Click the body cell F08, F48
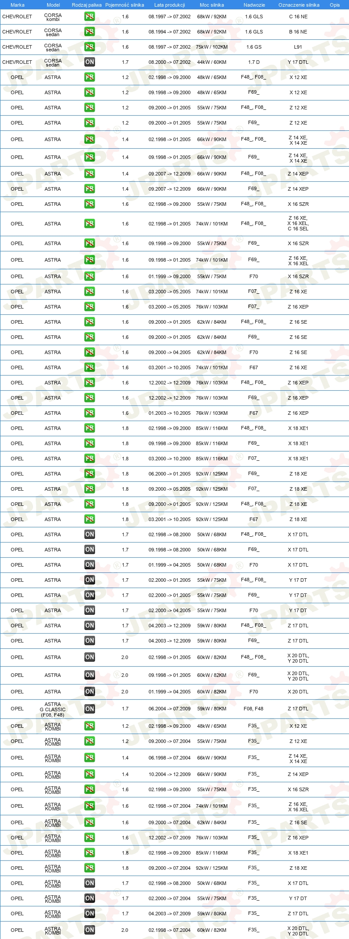349x939 pixels. (x=253, y=709)
